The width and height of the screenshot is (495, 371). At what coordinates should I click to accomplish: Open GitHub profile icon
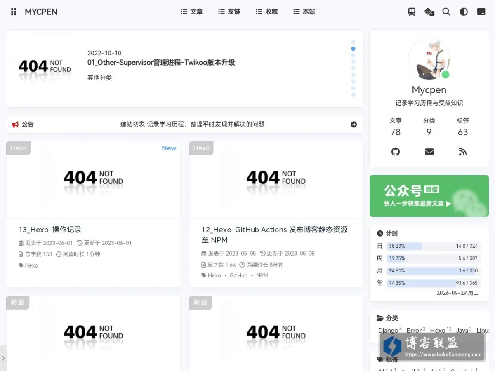[x=396, y=152]
